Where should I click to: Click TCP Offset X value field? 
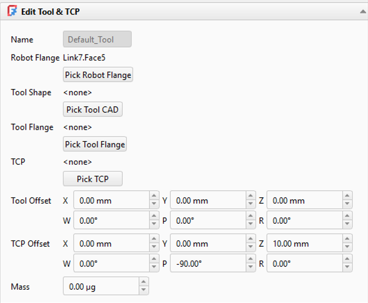[x=112, y=243]
